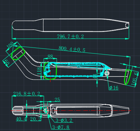Viewport: 140px width, 131px height.
Task: Select the 118 height dimension text
Action: point(39,71)
